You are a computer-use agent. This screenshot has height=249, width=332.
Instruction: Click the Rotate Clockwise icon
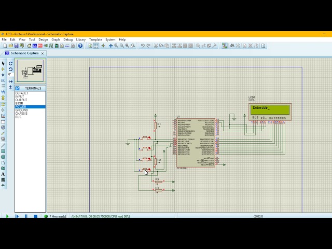[10, 63]
